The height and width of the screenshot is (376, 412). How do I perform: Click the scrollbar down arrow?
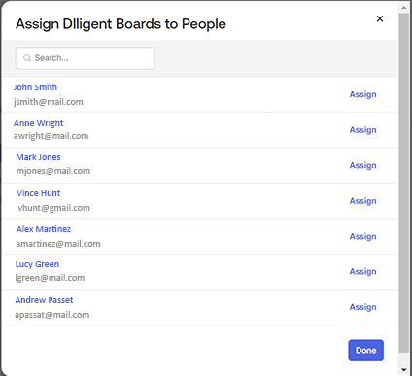coord(403,370)
